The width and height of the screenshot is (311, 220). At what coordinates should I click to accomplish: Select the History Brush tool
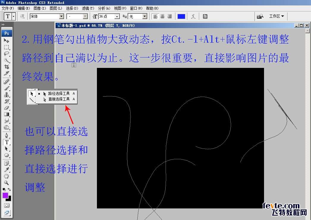pos(6,101)
